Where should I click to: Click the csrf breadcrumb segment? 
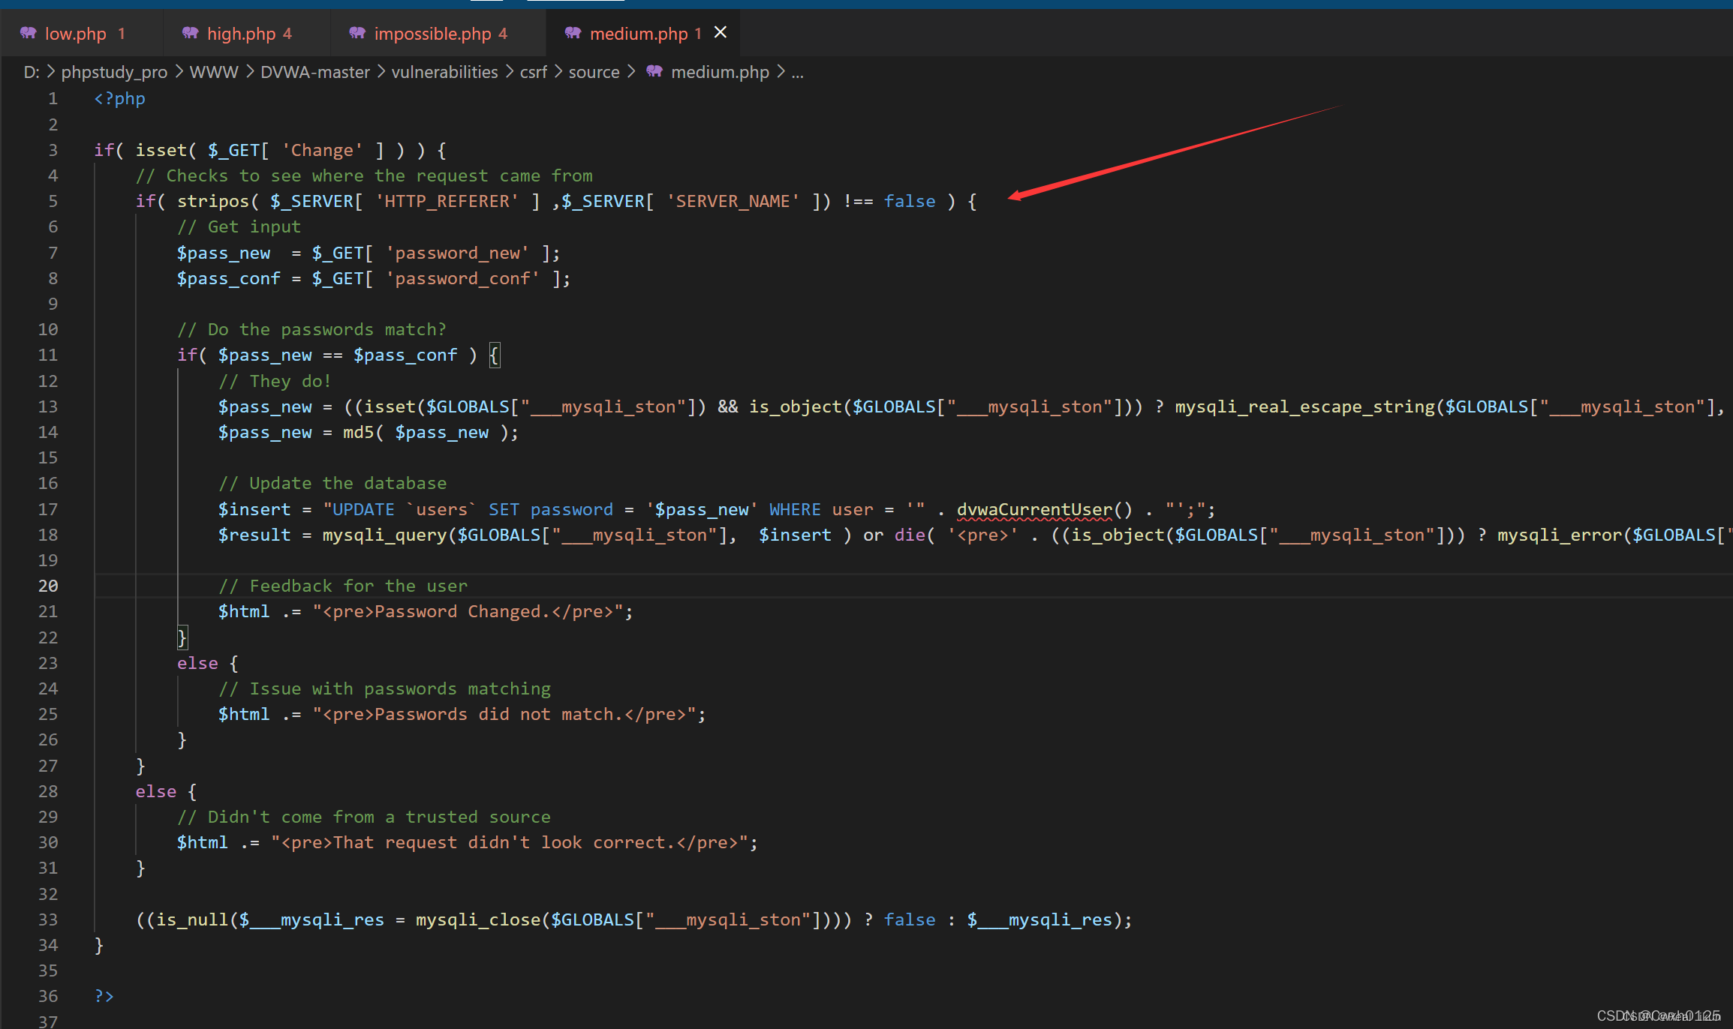tap(533, 72)
